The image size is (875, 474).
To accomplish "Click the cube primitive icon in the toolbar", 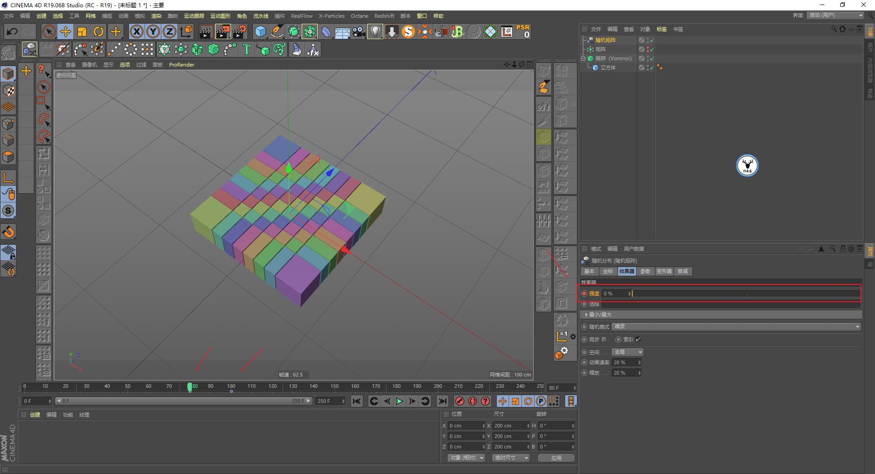I will click(x=260, y=31).
